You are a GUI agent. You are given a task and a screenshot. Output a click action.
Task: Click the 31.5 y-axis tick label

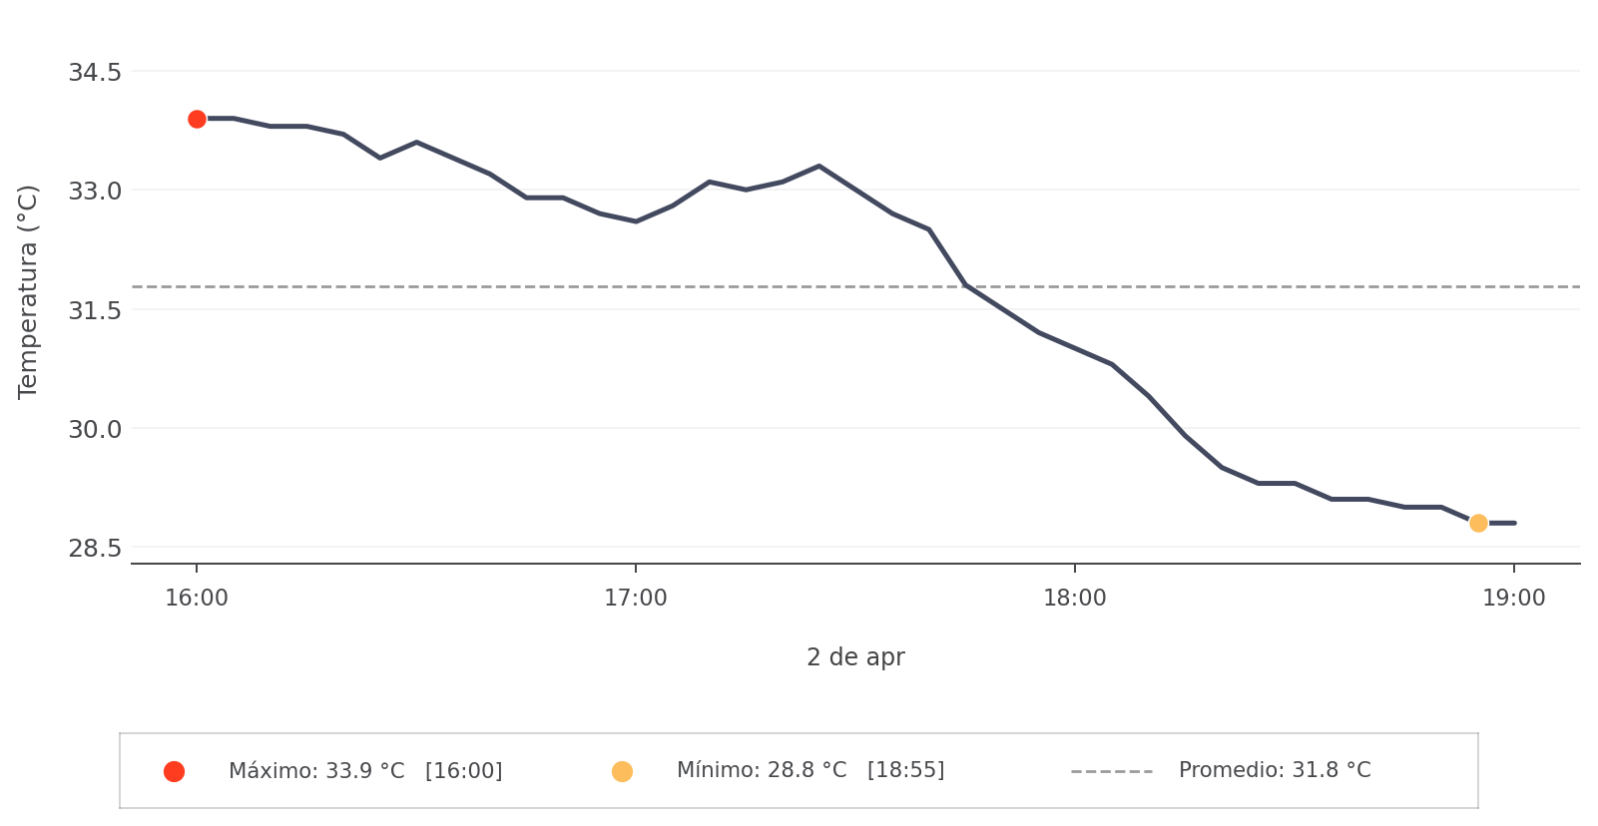[x=95, y=310]
